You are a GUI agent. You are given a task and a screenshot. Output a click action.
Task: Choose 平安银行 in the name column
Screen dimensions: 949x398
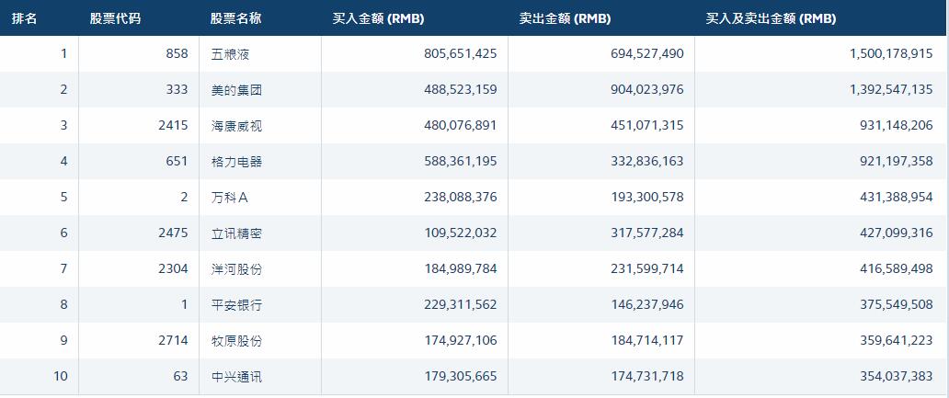pos(236,305)
